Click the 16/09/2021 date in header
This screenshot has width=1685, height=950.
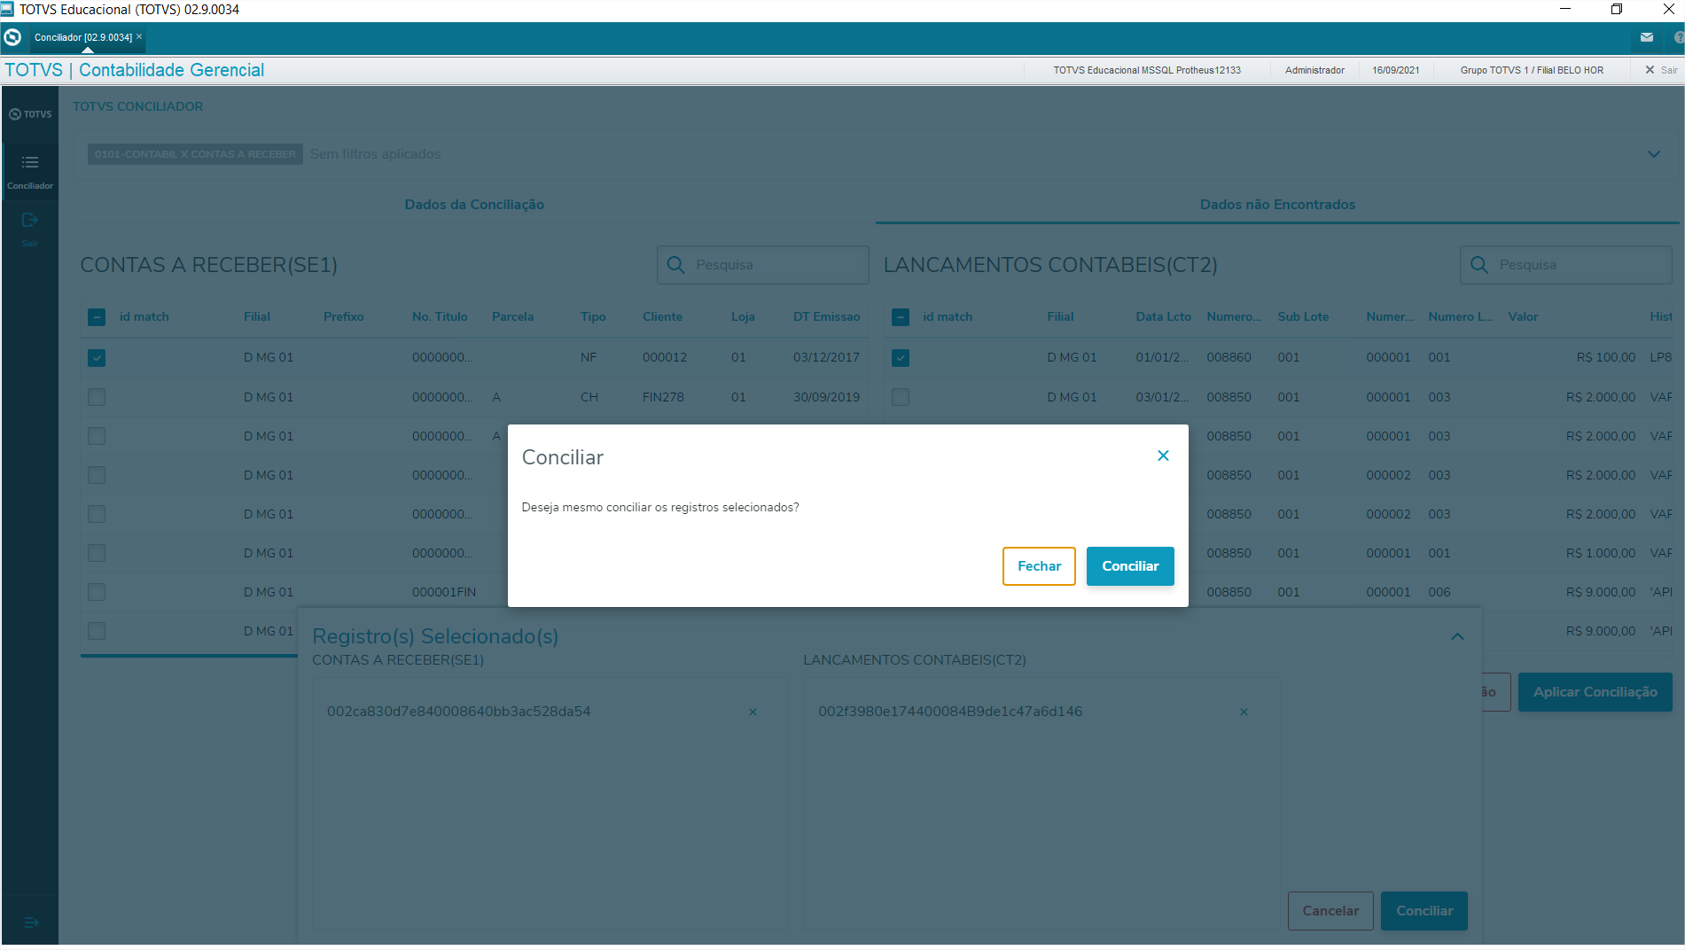coord(1395,70)
